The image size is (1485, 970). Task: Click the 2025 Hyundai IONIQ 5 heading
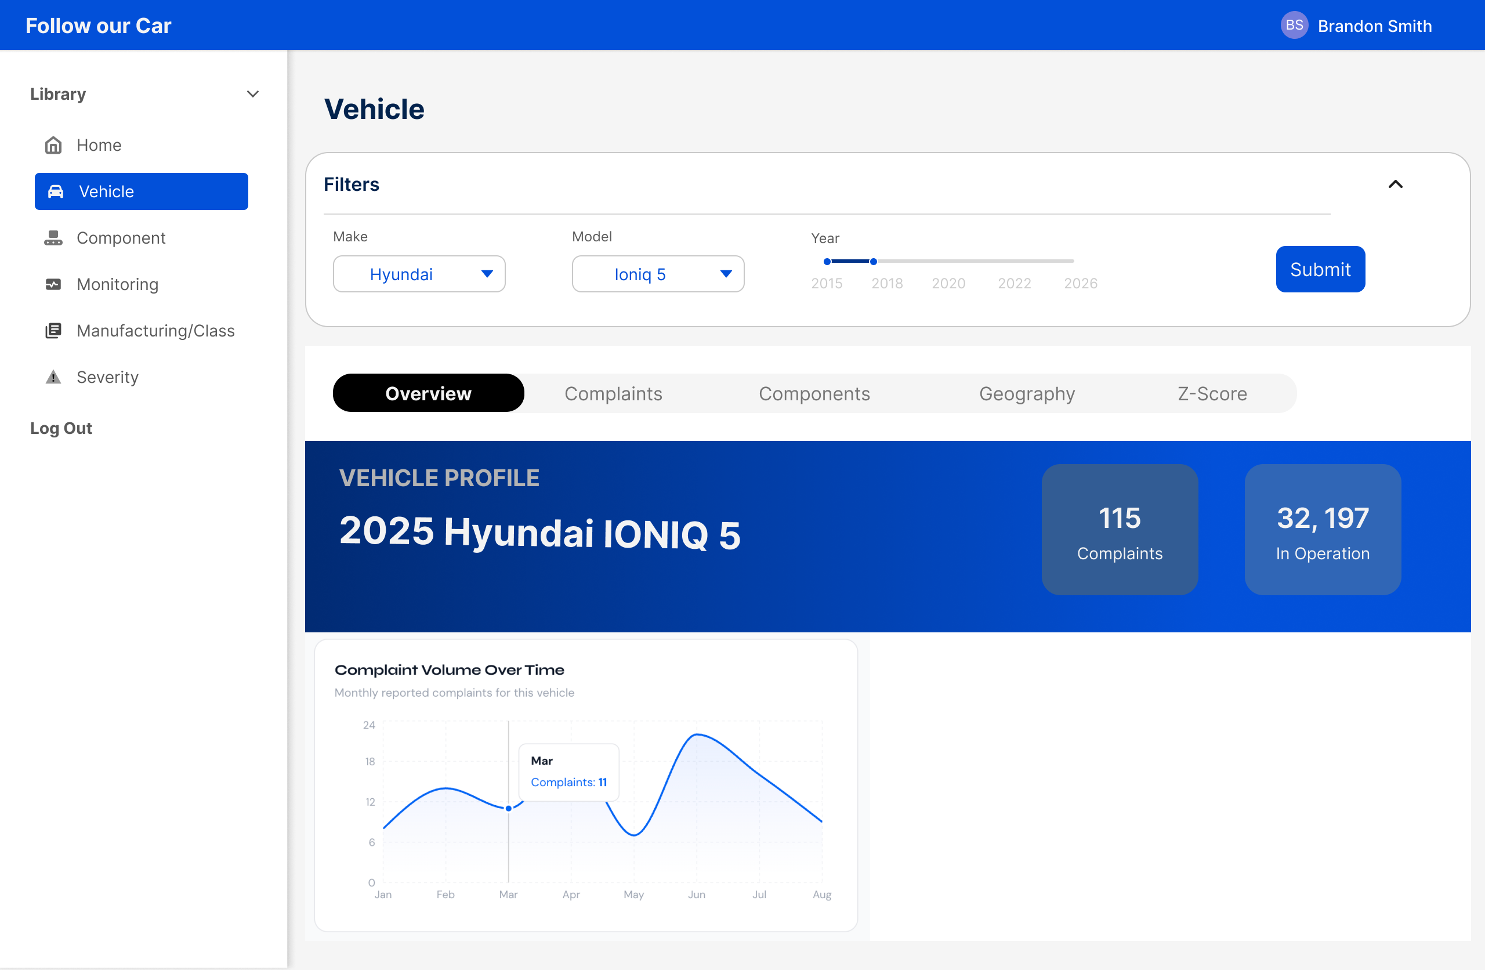[x=539, y=533]
